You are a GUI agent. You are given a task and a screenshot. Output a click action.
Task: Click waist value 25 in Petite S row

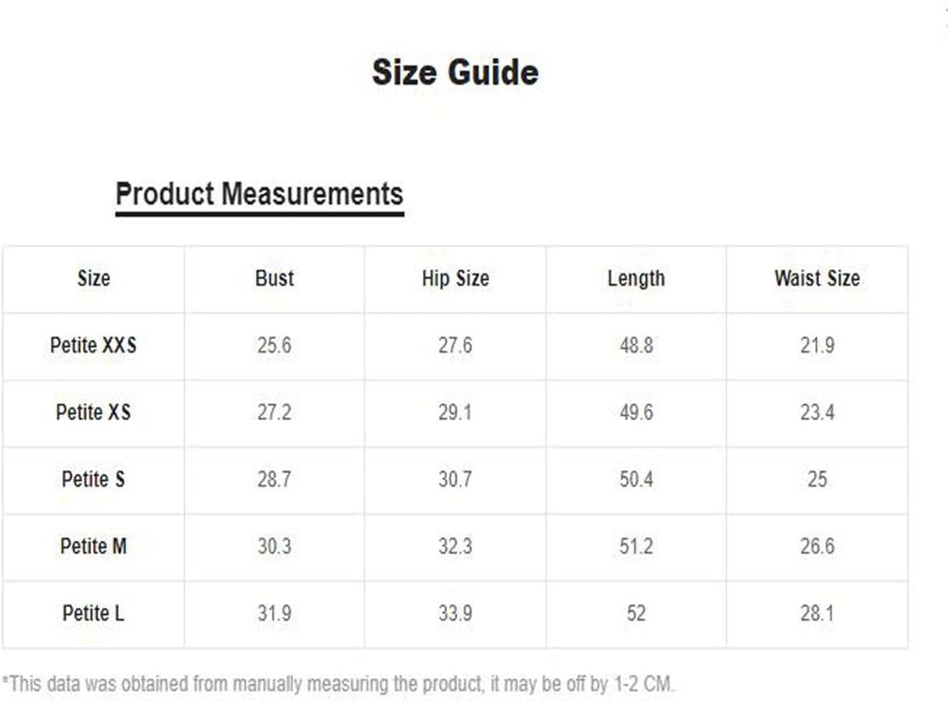[x=817, y=479]
